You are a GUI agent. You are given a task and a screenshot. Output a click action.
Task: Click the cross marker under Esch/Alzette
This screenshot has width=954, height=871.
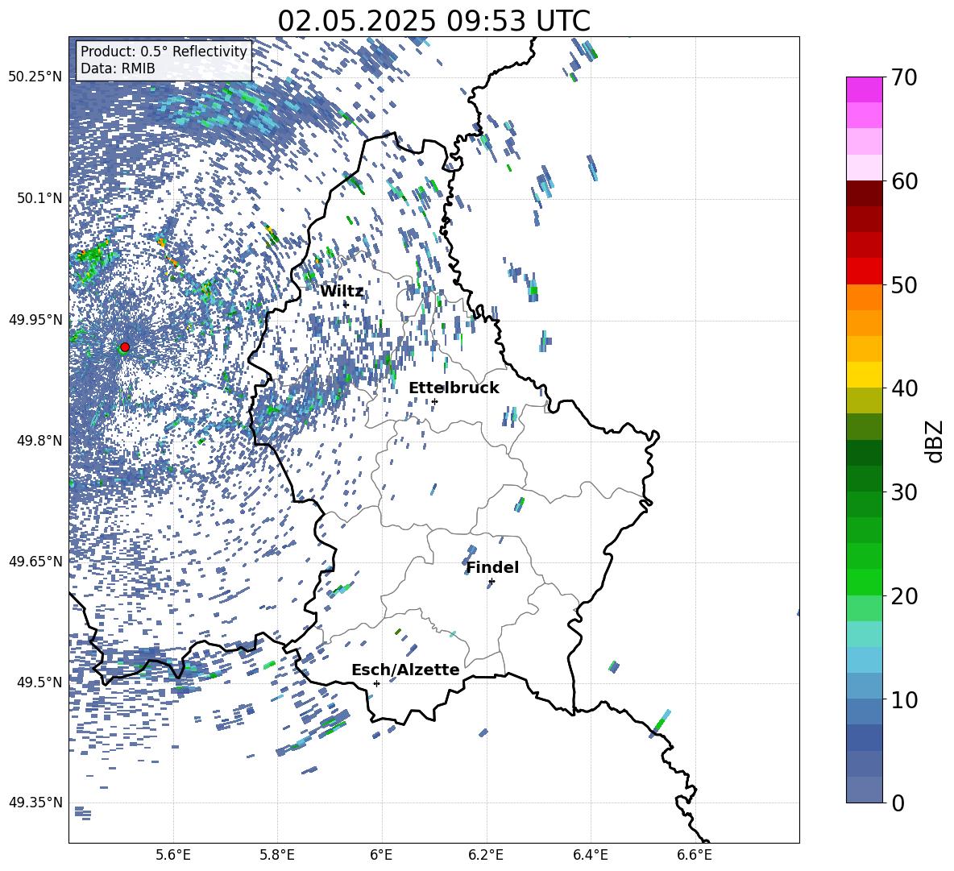[x=376, y=683]
